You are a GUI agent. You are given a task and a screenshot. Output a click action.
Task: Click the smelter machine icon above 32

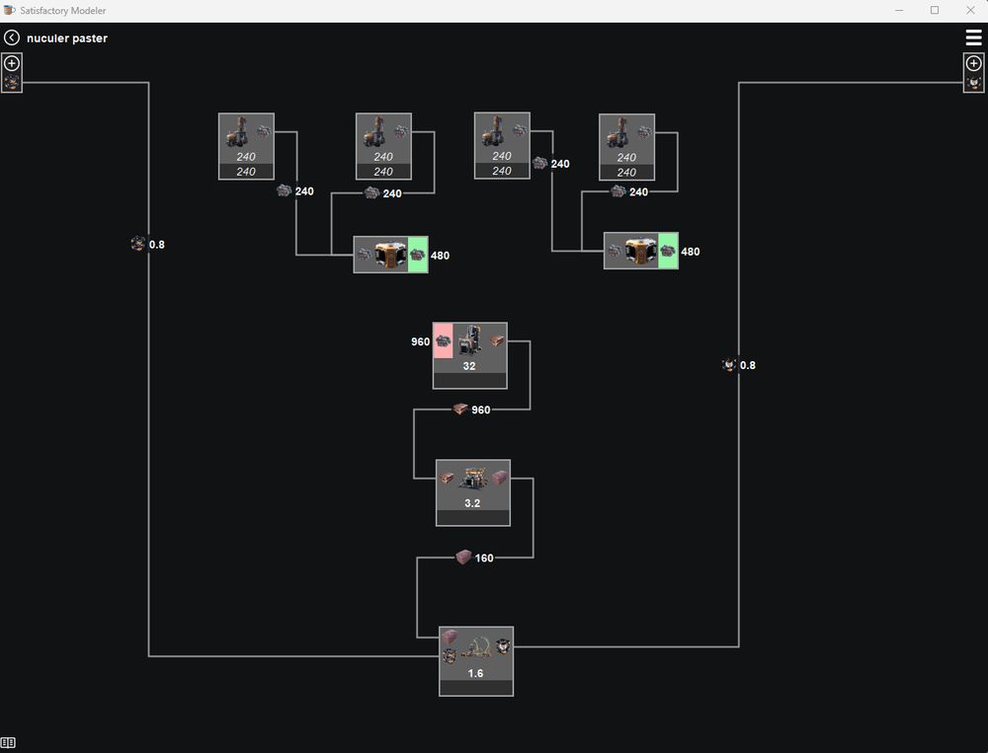[469, 340]
